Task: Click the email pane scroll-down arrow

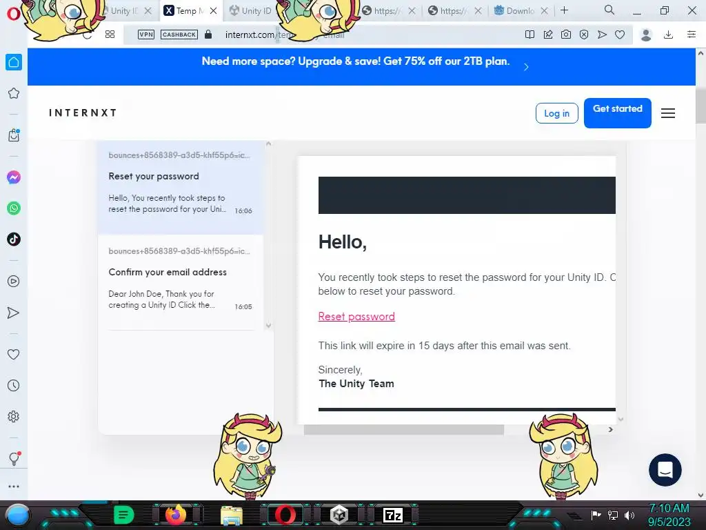Action: click(x=621, y=419)
